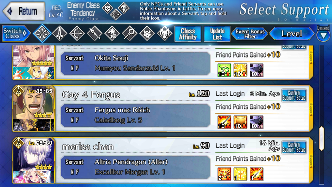Confirm Support Setup for merisa chan
This screenshot has width=332, height=187.
tap(294, 147)
